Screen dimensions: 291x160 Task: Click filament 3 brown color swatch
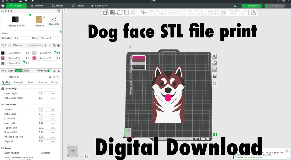point(3,58)
